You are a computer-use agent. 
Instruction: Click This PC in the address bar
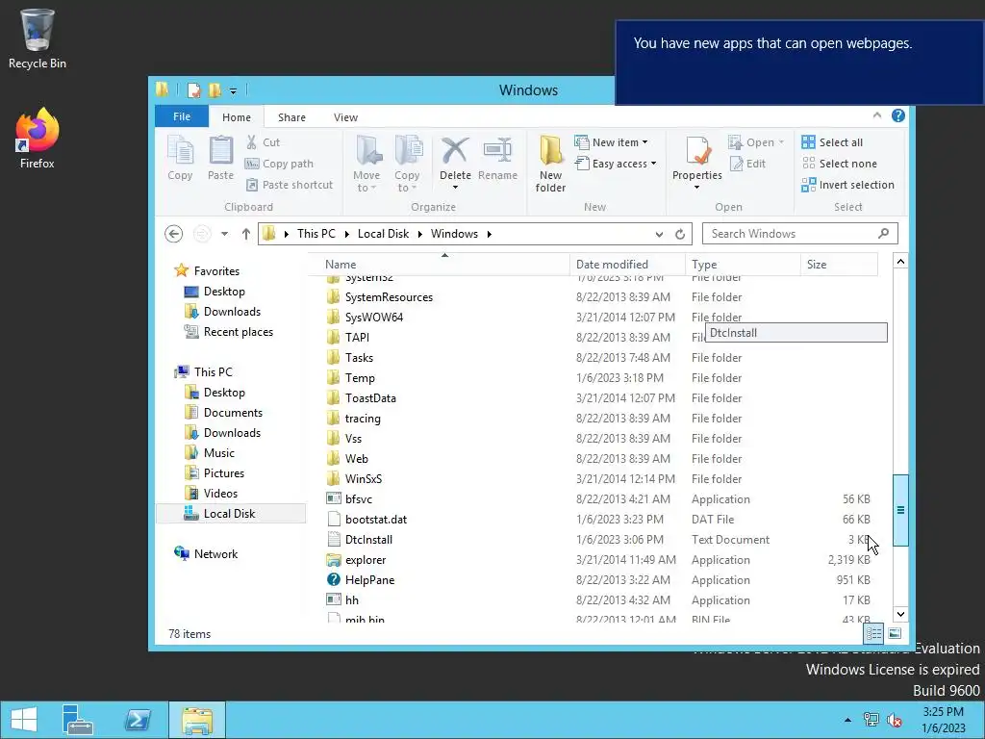316,234
